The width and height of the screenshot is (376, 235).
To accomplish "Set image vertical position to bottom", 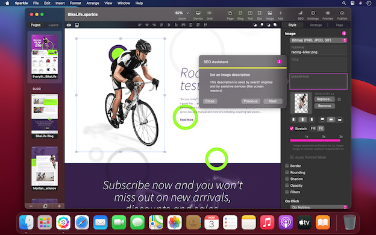I will click(x=340, y=119).
